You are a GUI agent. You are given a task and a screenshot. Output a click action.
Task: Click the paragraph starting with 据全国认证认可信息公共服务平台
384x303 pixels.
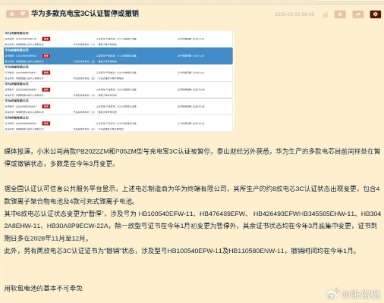[x=192, y=195]
